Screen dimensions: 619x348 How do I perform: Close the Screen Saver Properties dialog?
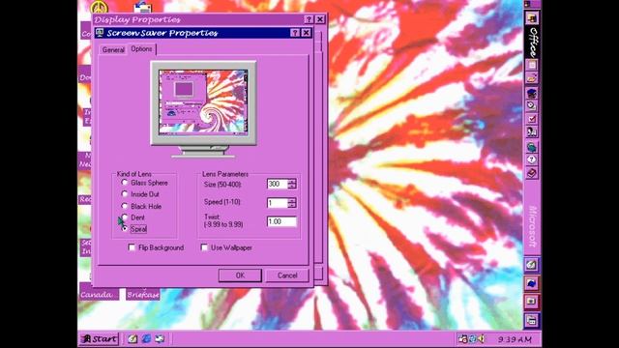[306, 33]
